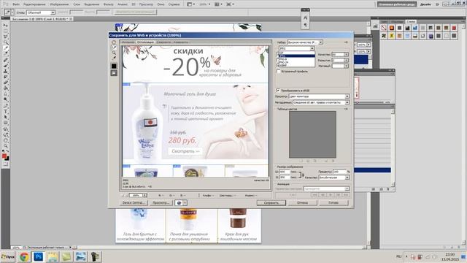
Task: Toggle Quick Mask mode in toolbox
Action: (5, 164)
